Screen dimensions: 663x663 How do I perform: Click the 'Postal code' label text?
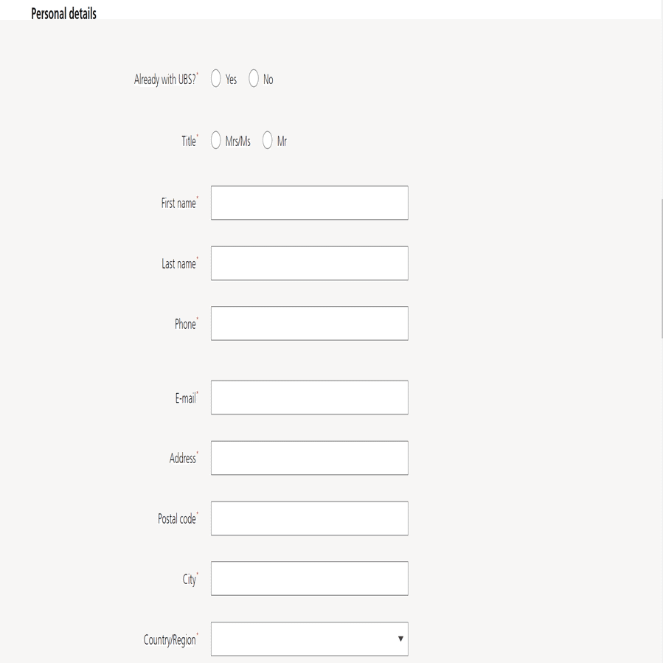[x=177, y=519]
